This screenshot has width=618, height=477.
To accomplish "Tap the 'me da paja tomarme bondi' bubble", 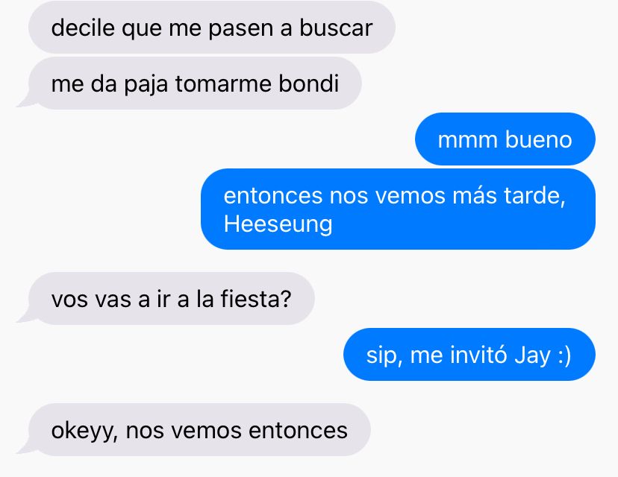I will click(195, 83).
